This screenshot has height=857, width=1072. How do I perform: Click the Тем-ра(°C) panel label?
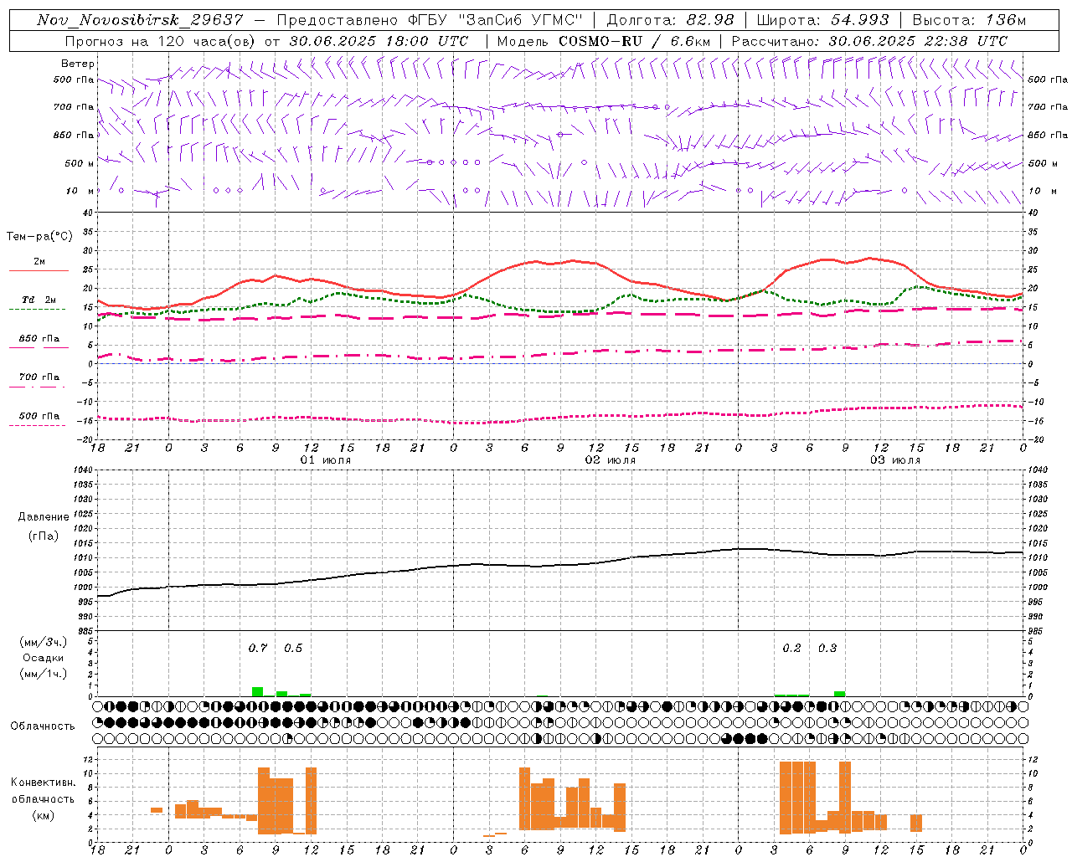[39, 237]
